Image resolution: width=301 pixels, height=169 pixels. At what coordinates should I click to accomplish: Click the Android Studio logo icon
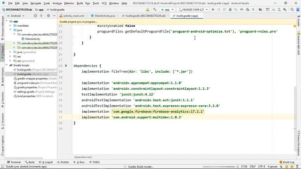point(3,3)
